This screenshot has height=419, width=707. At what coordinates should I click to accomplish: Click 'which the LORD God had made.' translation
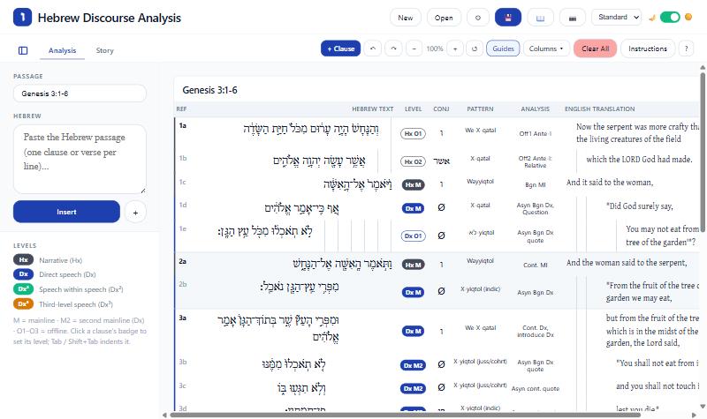pos(639,159)
